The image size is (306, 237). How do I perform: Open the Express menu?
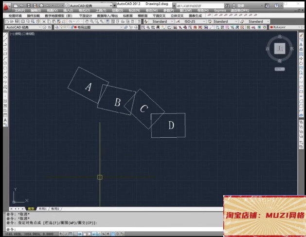click(220, 10)
